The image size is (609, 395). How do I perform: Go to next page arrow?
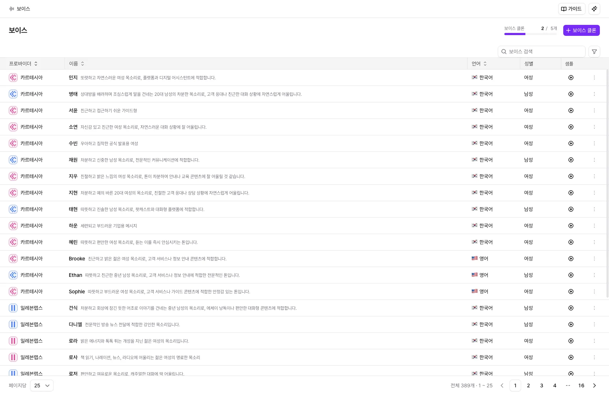point(594,385)
